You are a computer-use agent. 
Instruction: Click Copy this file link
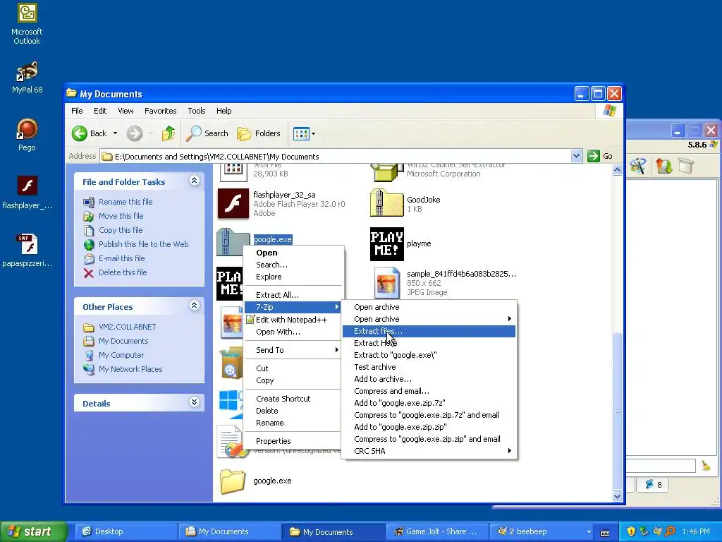point(121,230)
